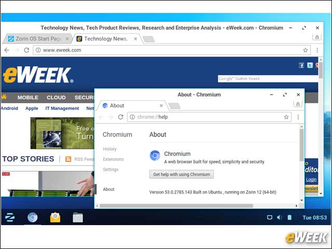Minimize the About - Chromium window
This screenshot has width=332, height=249.
point(271,94)
